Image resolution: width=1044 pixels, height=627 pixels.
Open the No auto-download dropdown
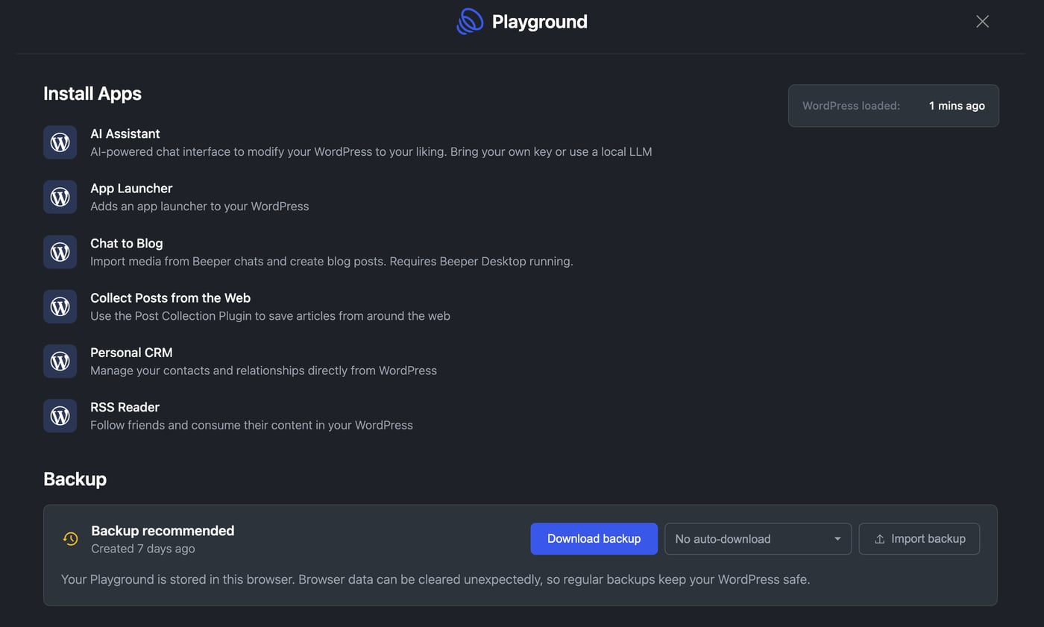pos(758,539)
